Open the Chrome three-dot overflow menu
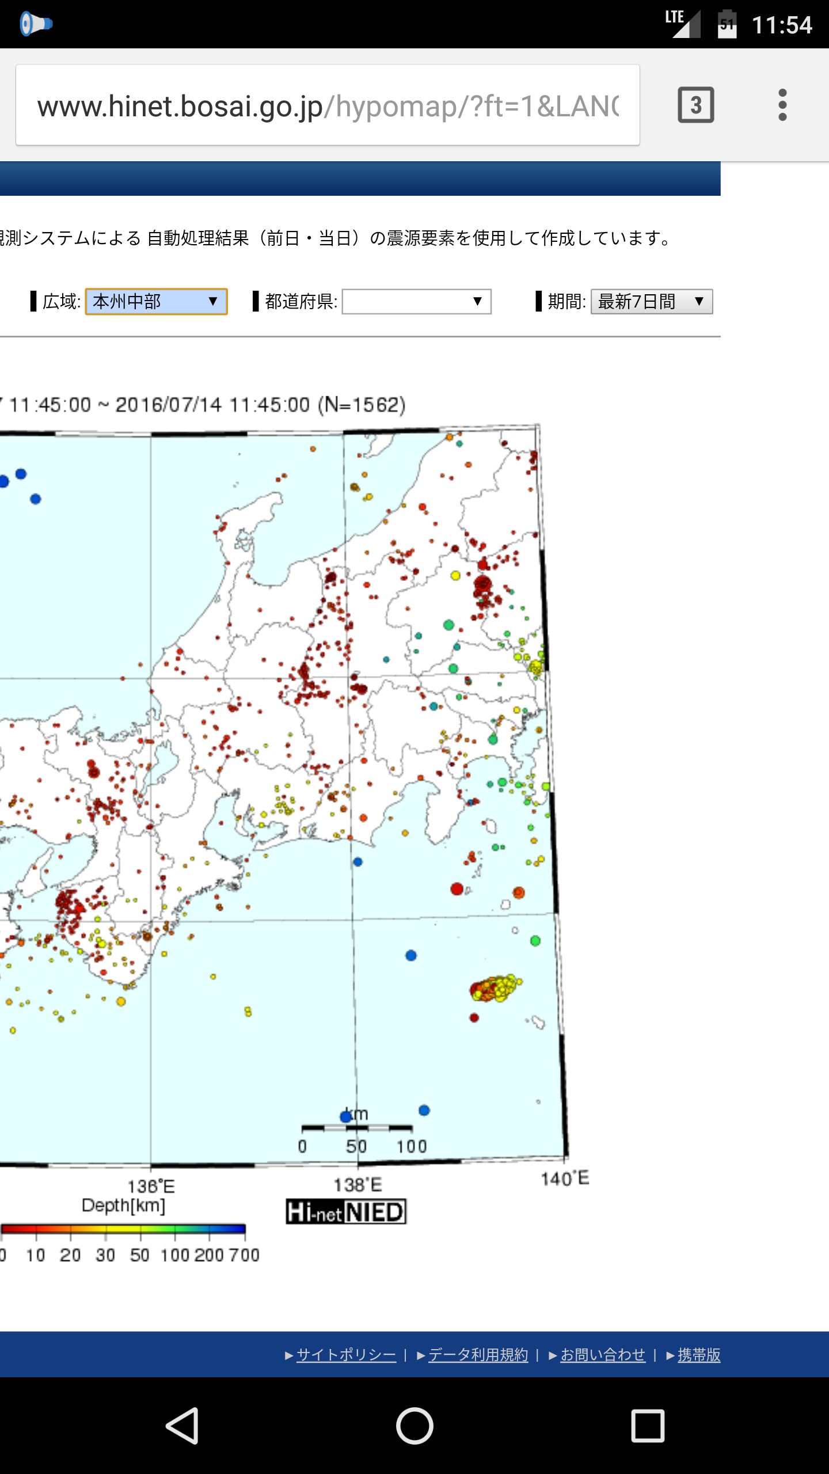 click(x=782, y=105)
